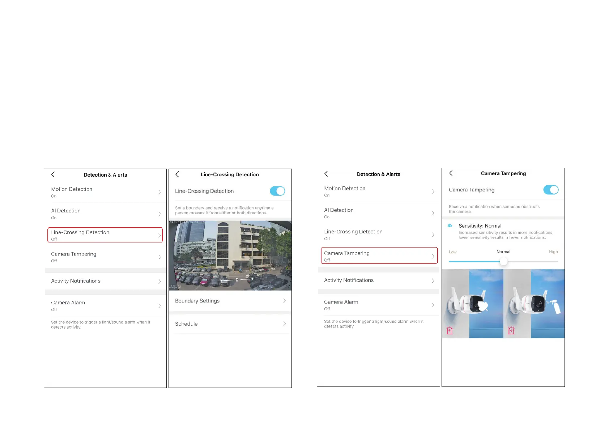Viewport: 609px width, 431px height.
Task: Click 'Set a boundary and receive a notification' description
Action: coord(224,210)
